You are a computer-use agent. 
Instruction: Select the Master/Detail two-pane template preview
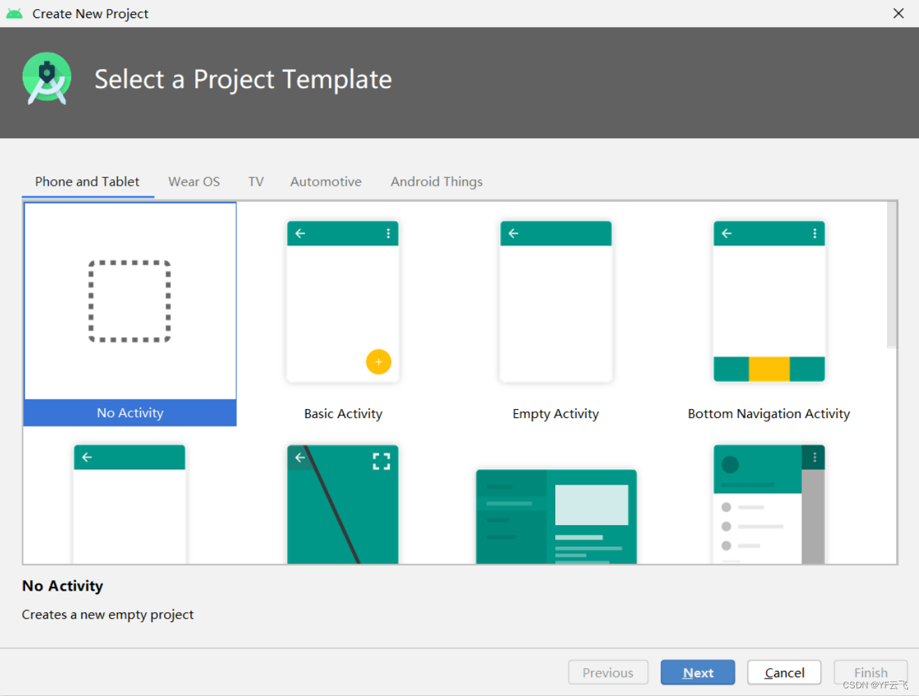556,517
